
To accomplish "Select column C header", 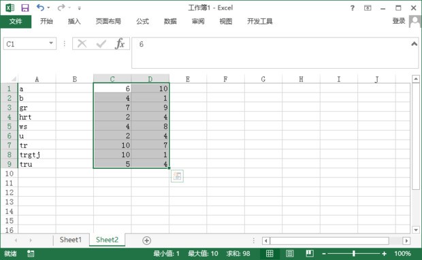I will 112,79.
